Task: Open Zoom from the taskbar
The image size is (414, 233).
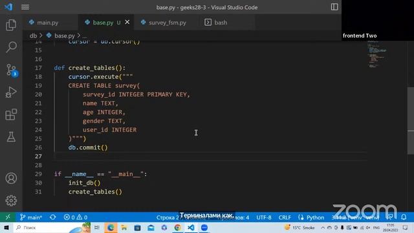Action: [x=204, y=227]
